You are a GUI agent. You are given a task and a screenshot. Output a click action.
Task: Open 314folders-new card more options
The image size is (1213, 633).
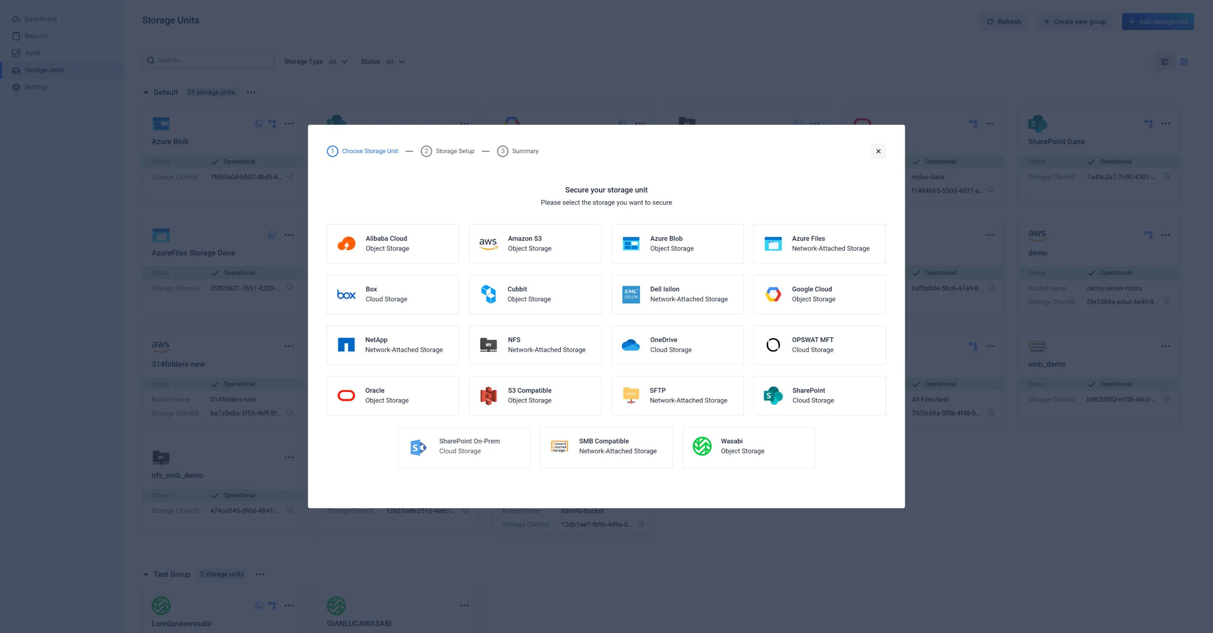pyautogui.click(x=289, y=346)
